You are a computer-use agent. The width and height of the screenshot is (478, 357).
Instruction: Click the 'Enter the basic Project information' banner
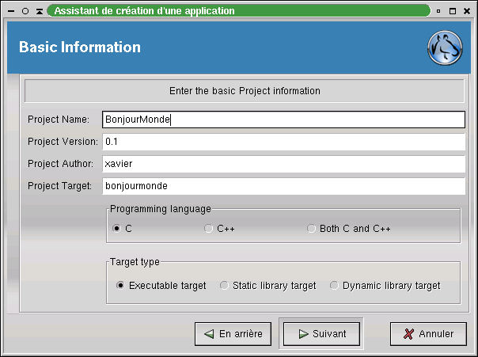[245, 91]
